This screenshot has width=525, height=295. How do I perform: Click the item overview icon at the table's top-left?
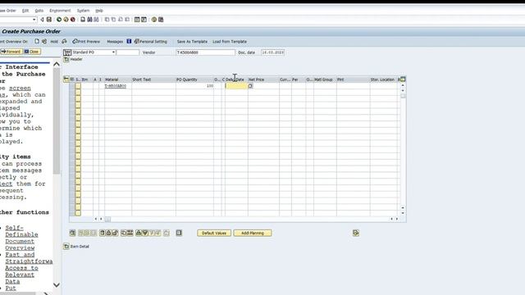point(66,79)
